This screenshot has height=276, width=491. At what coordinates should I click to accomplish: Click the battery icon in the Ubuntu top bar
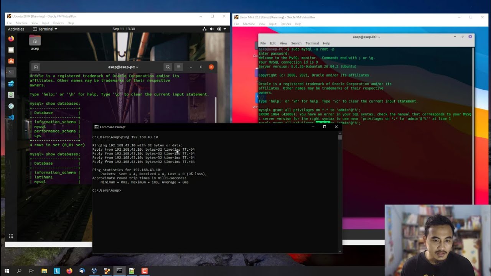click(x=219, y=29)
